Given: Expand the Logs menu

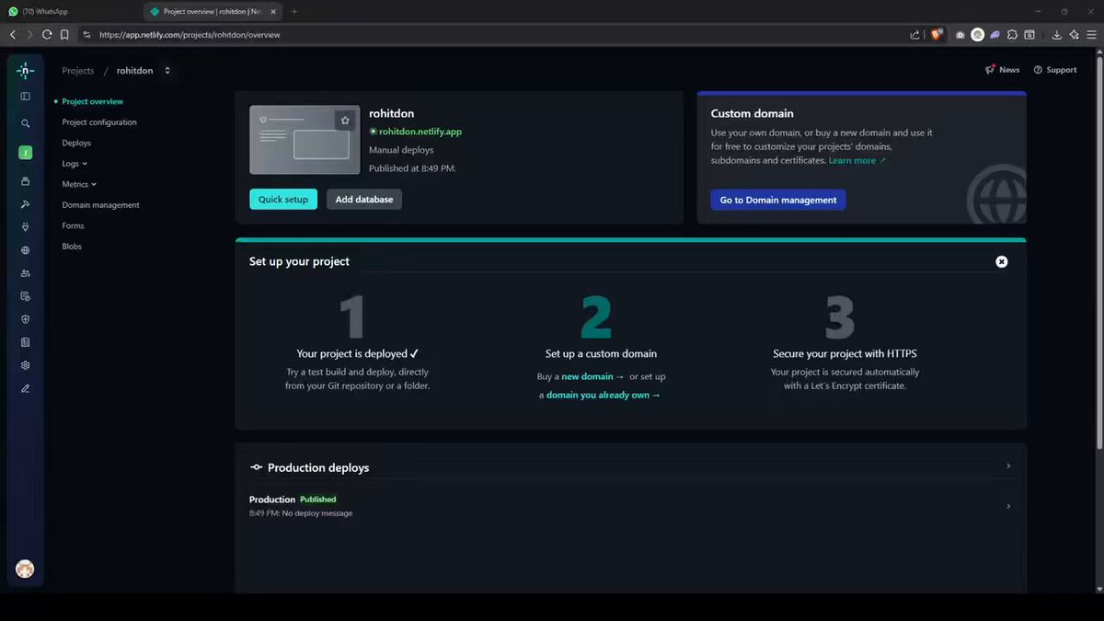Looking at the screenshot, I should pos(75,164).
